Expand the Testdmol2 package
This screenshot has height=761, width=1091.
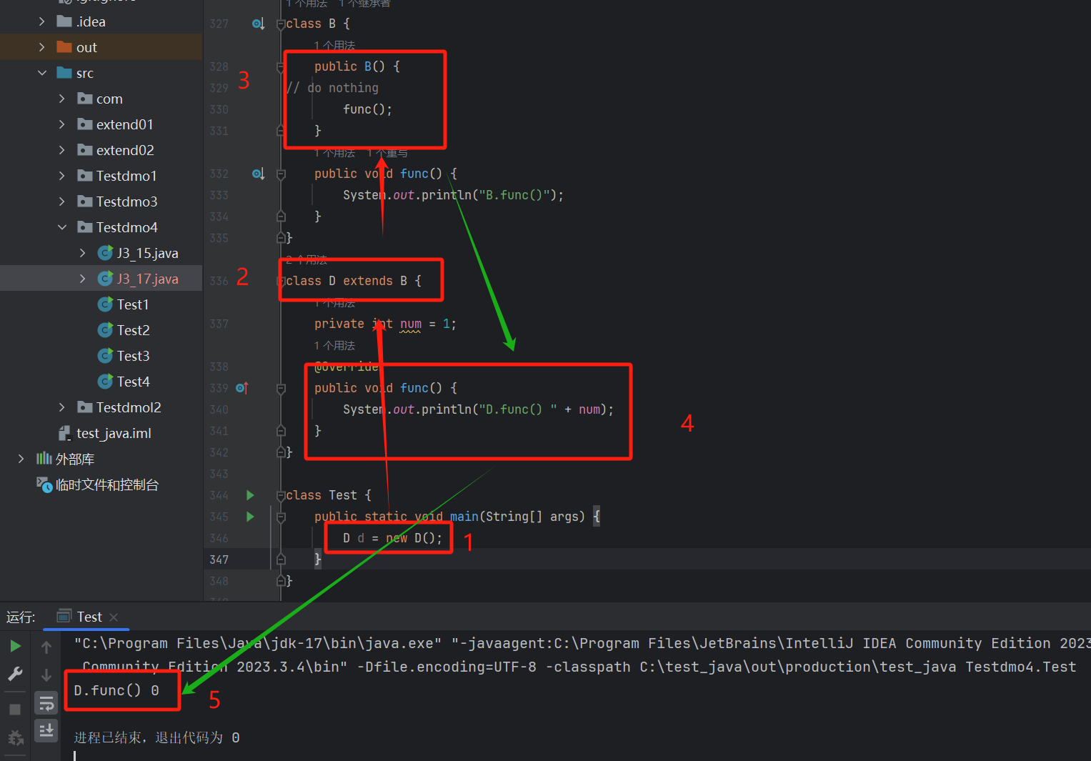coord(61,407)
